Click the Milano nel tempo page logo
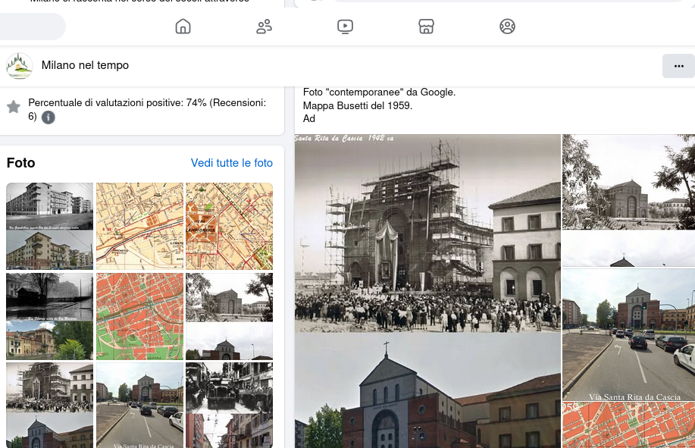Screen dimensions: 695x448 19,66
